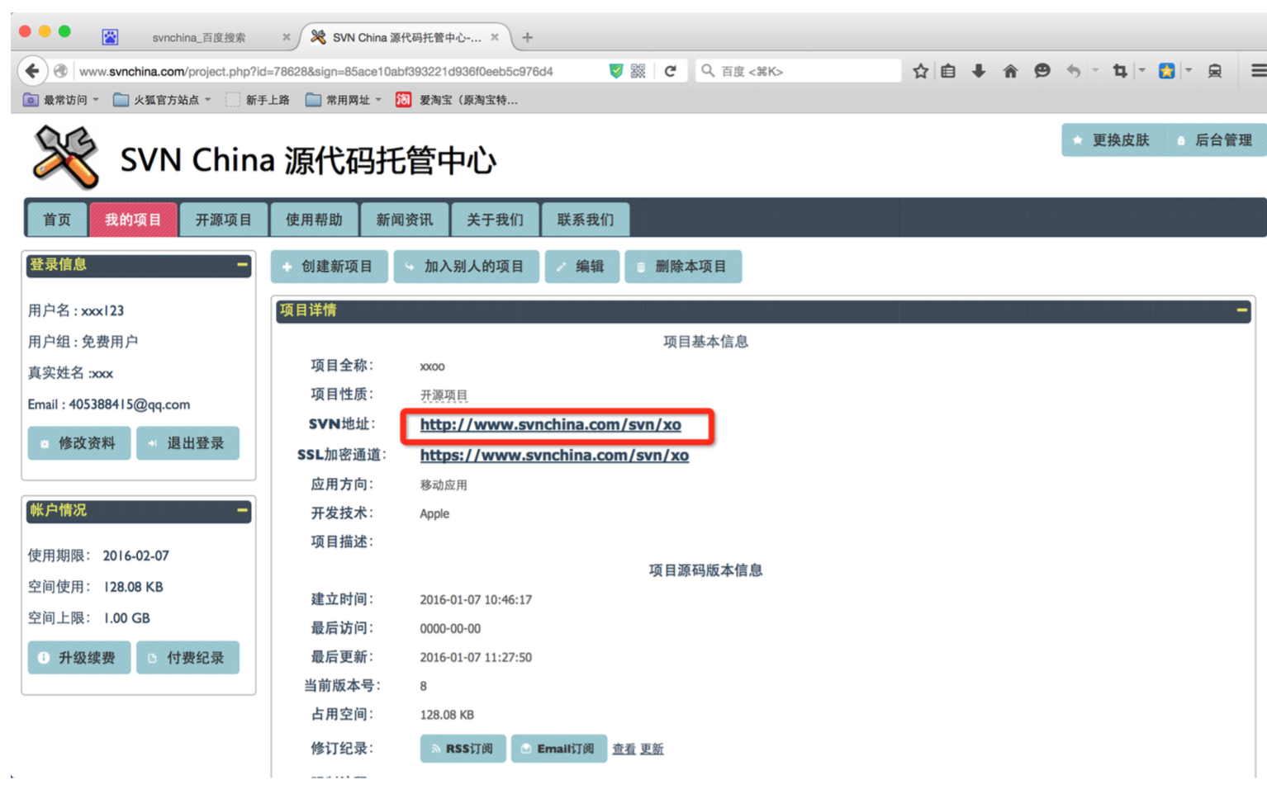Click the chat bubble smiley icon

[1042, 71]
